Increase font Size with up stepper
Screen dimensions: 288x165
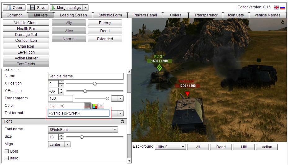[61, 135]
